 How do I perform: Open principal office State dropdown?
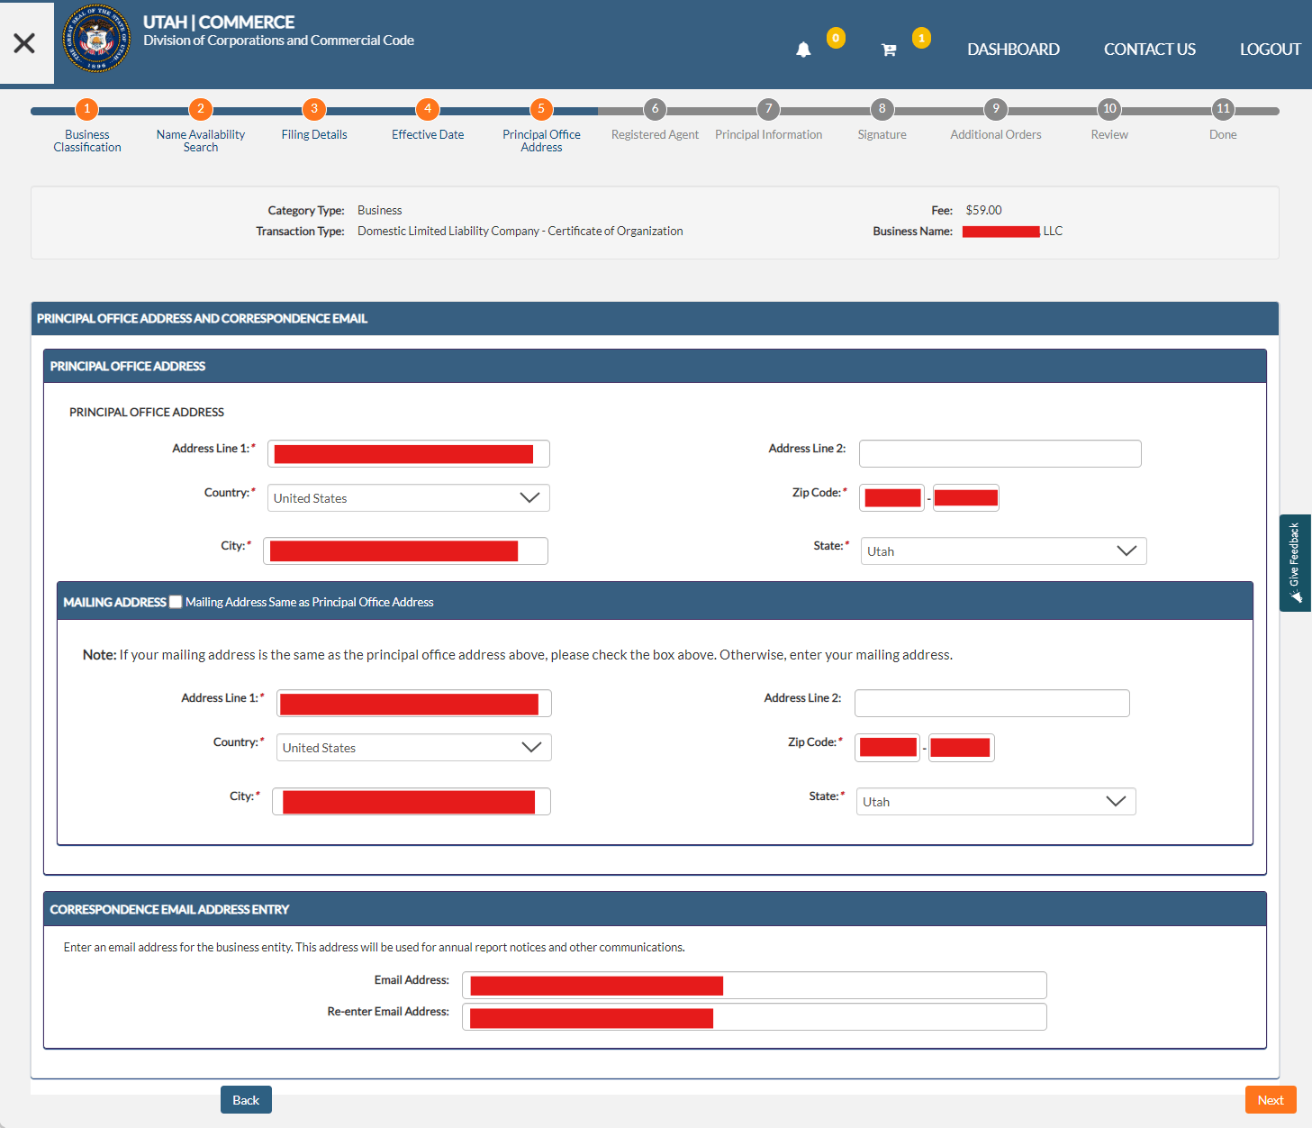pyautogui.click(x=1004, y=551)
